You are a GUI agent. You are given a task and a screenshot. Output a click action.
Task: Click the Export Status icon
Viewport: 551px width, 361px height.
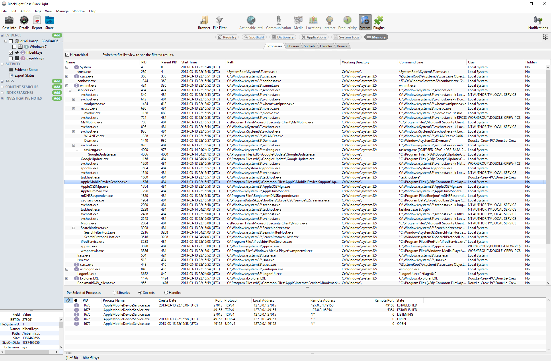point(12,75)
